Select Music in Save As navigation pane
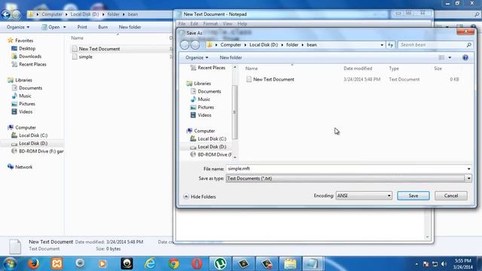This screenshot has width=482, height=271. click(x=200, y=99)
